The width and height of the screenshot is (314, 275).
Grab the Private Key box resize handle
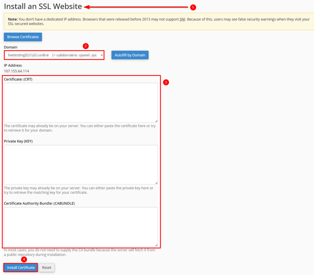[156, 182]
